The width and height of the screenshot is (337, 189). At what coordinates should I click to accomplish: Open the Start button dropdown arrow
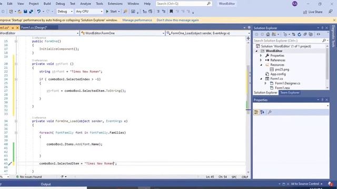119,12
